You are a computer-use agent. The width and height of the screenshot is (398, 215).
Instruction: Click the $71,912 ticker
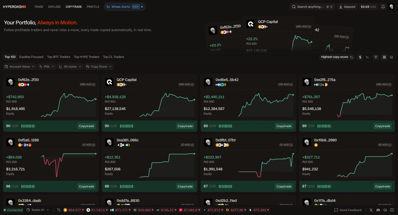(213, 210)
